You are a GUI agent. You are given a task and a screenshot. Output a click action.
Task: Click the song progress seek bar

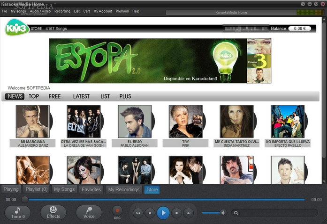coord(167,200)
